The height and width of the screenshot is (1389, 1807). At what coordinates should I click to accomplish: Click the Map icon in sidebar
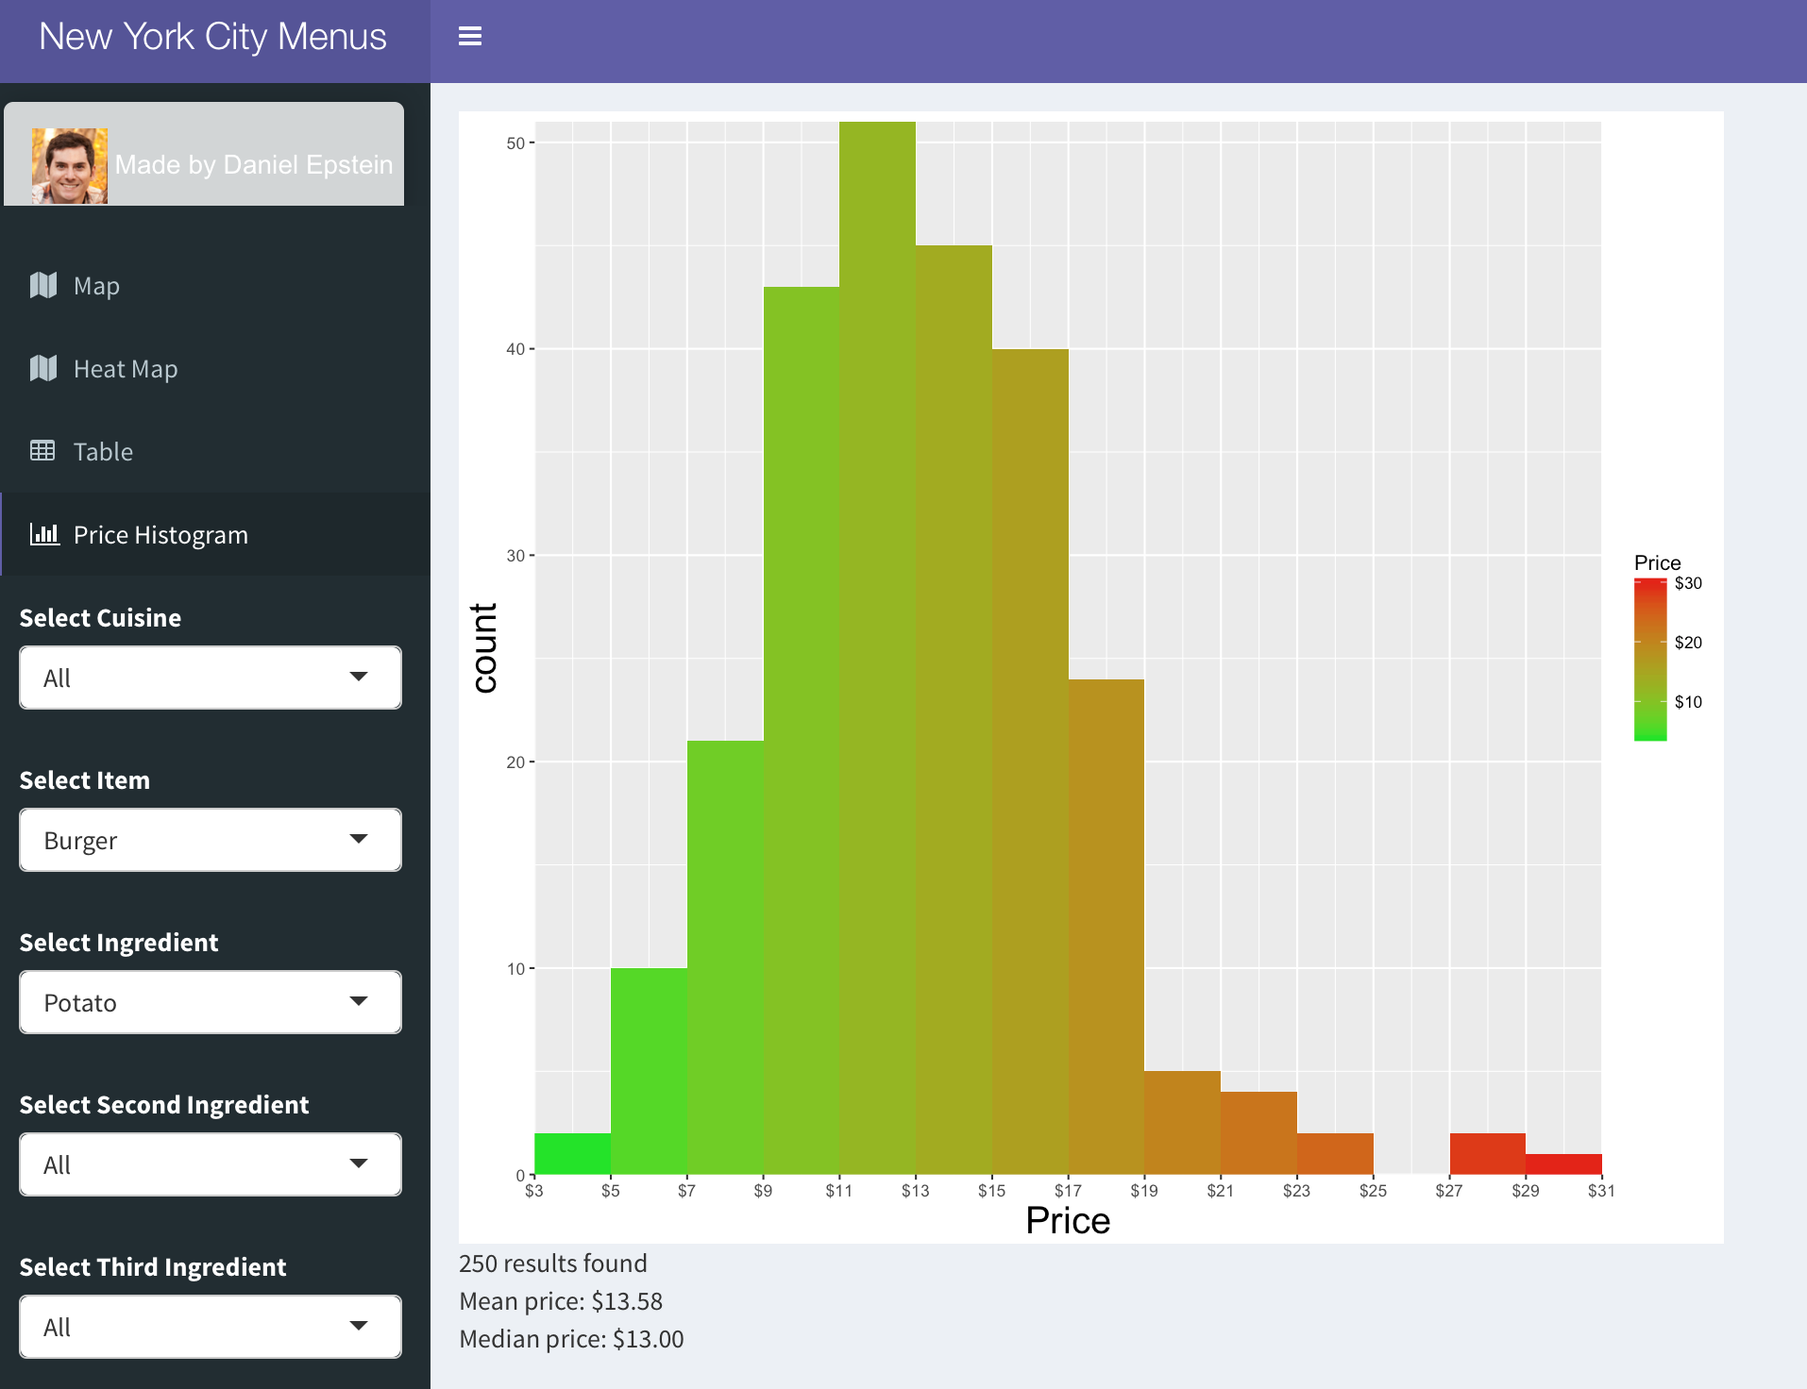click(x=43, y=285)
